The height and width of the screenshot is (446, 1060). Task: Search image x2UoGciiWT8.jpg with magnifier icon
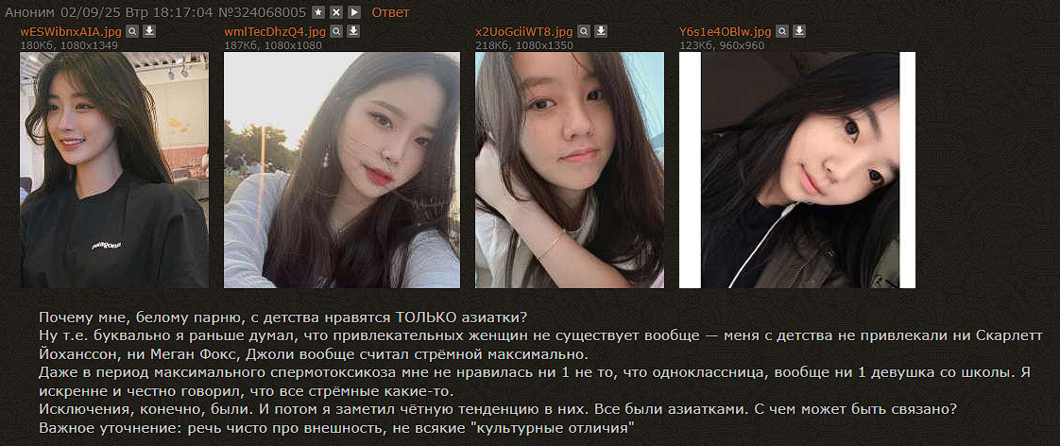point(584,31)
